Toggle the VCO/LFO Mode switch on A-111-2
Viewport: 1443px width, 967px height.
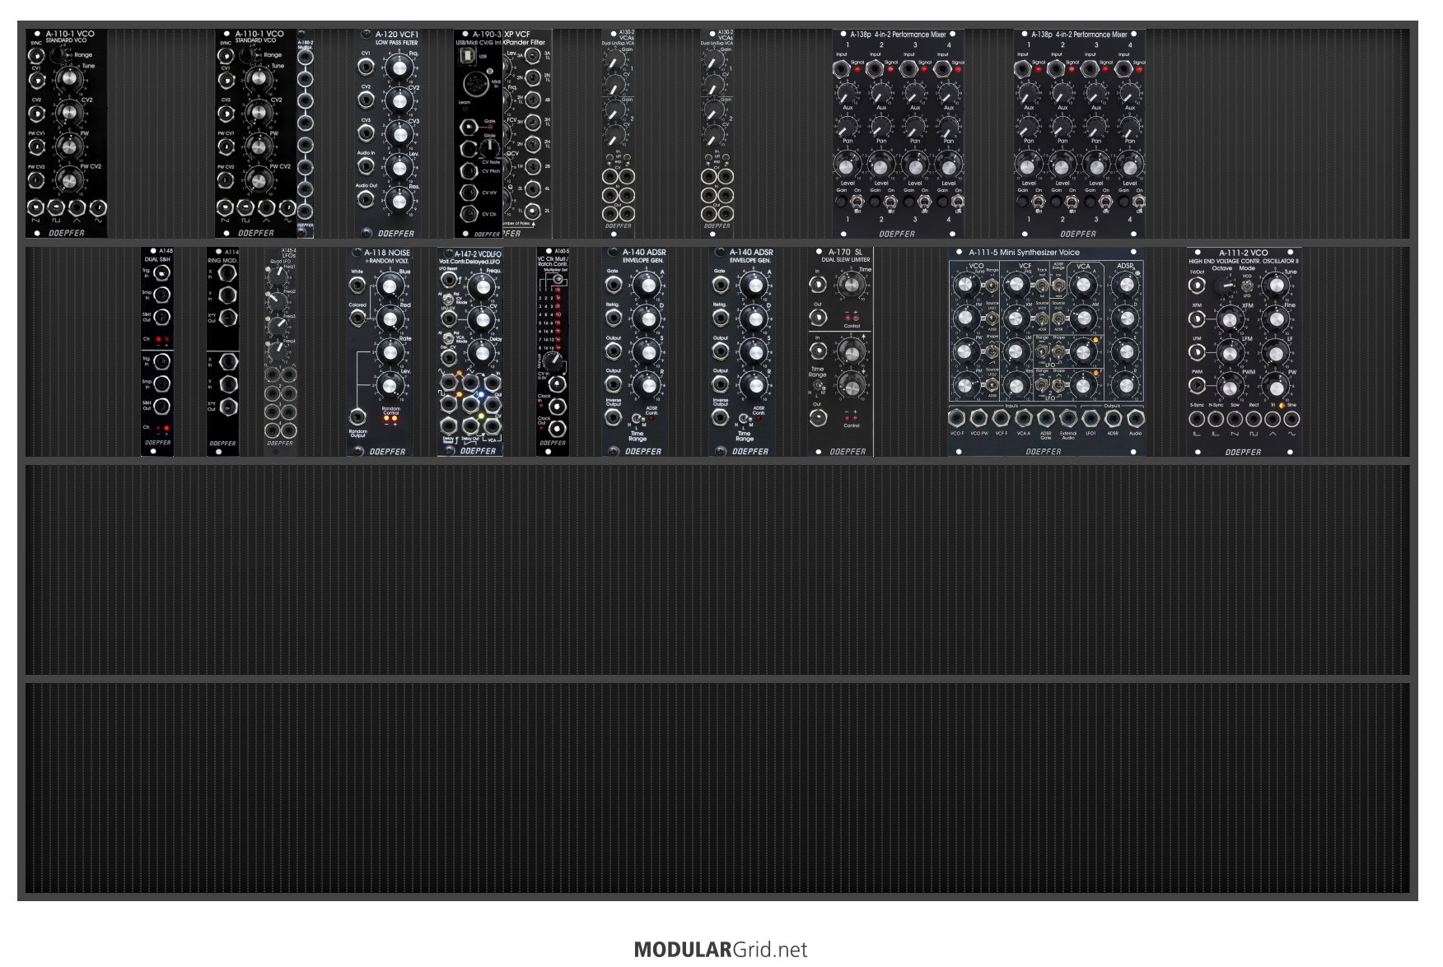[1247, 285]
